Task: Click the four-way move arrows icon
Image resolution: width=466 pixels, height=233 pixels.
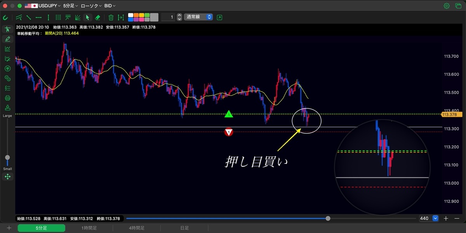Action: [x=7, y=177]
